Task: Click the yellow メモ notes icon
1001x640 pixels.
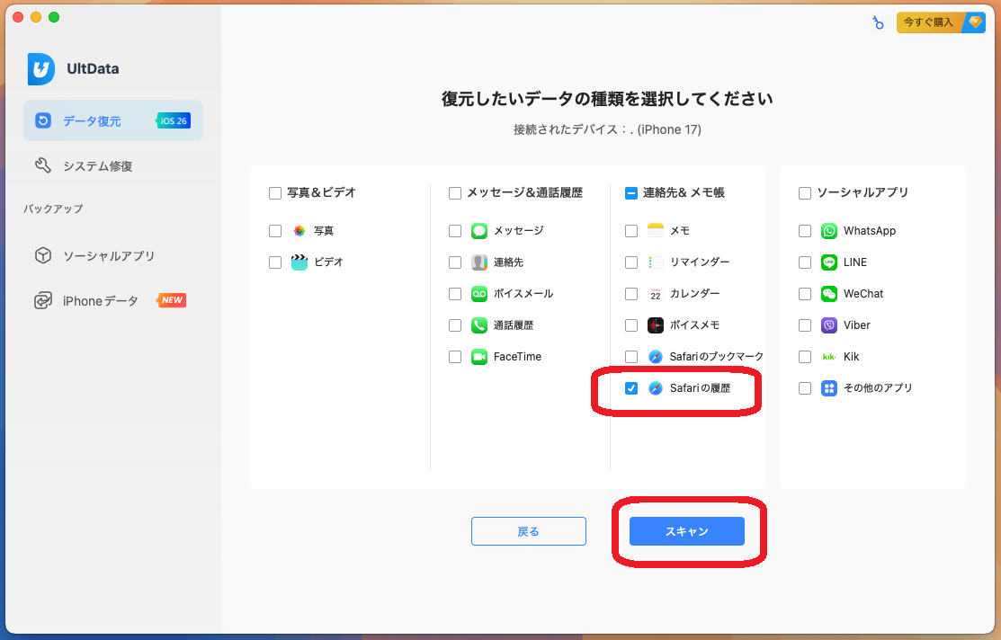Action: (x=656, y=231)
